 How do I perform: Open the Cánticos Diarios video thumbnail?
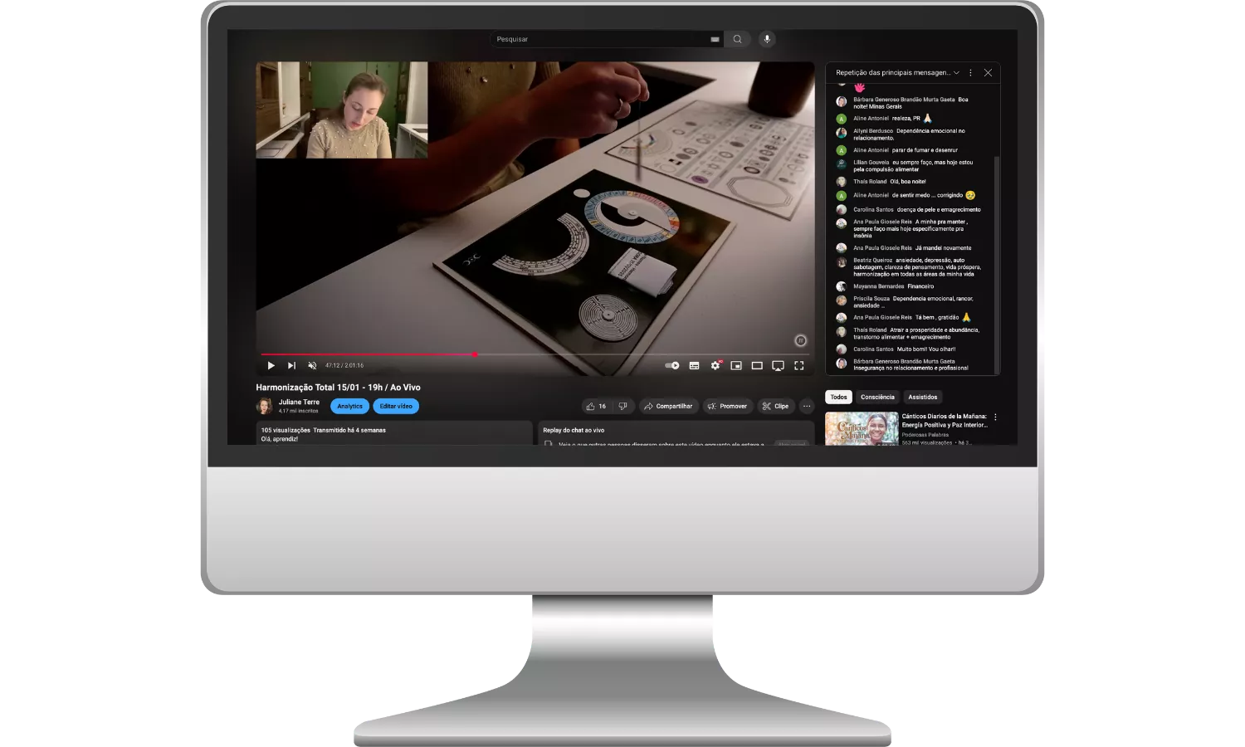pyautogui.click(x=862, y=428)
